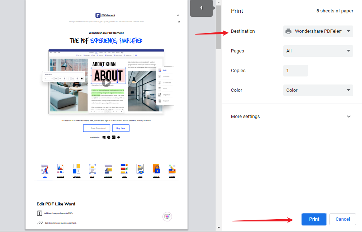Click the play button on preview video
The height and width of the screenshot is (232, 362).
pos(106,82)
